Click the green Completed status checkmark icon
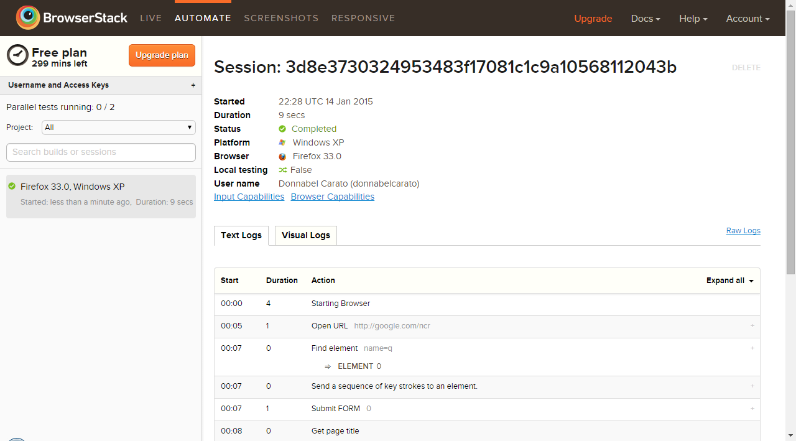Viewport: 796px width, 441px height. pyautogui.click(x=282, y=129)
